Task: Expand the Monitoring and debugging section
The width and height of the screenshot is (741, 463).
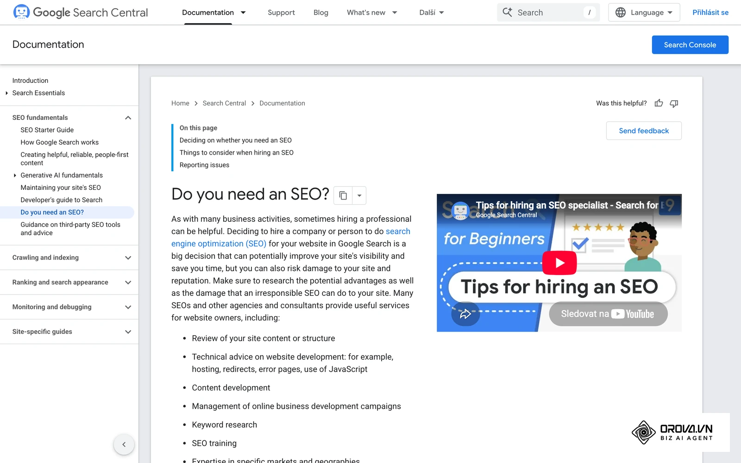Action: (128, 307)
